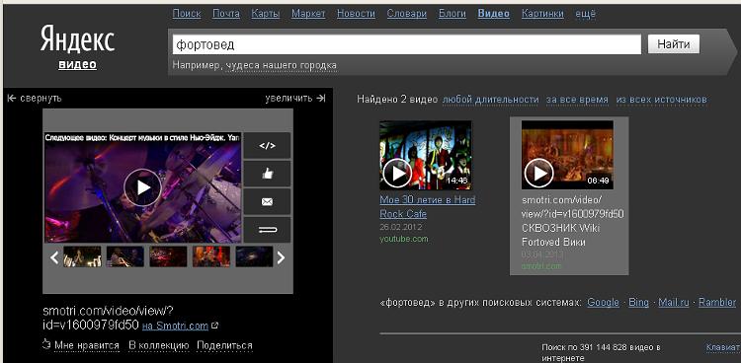Viewport: 741px width, 363px height.
Task: Click the Следующее видео next-video caption
Action: (x=142, y=138)
